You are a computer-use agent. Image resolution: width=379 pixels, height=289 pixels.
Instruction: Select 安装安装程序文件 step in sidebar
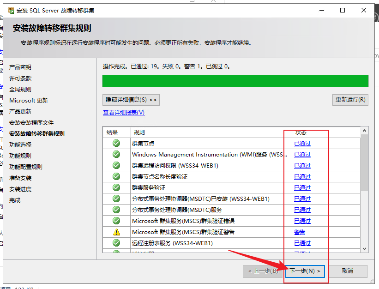tap(31, 123)
